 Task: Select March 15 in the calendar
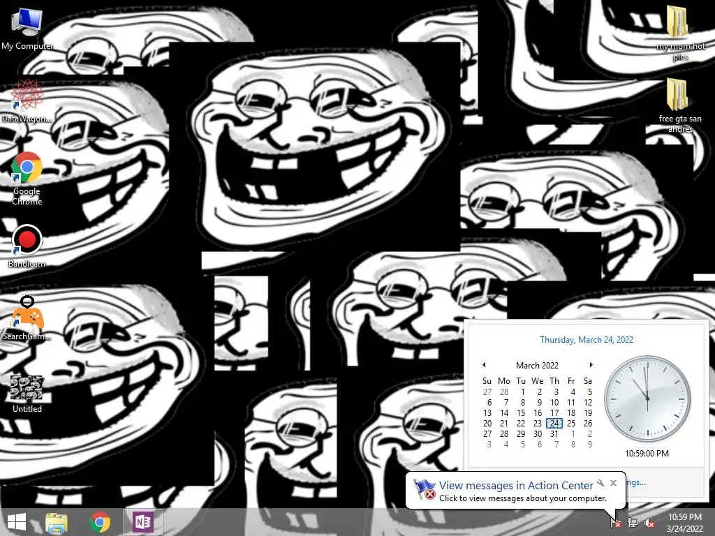pyautogui.click(x=521, y=413)
